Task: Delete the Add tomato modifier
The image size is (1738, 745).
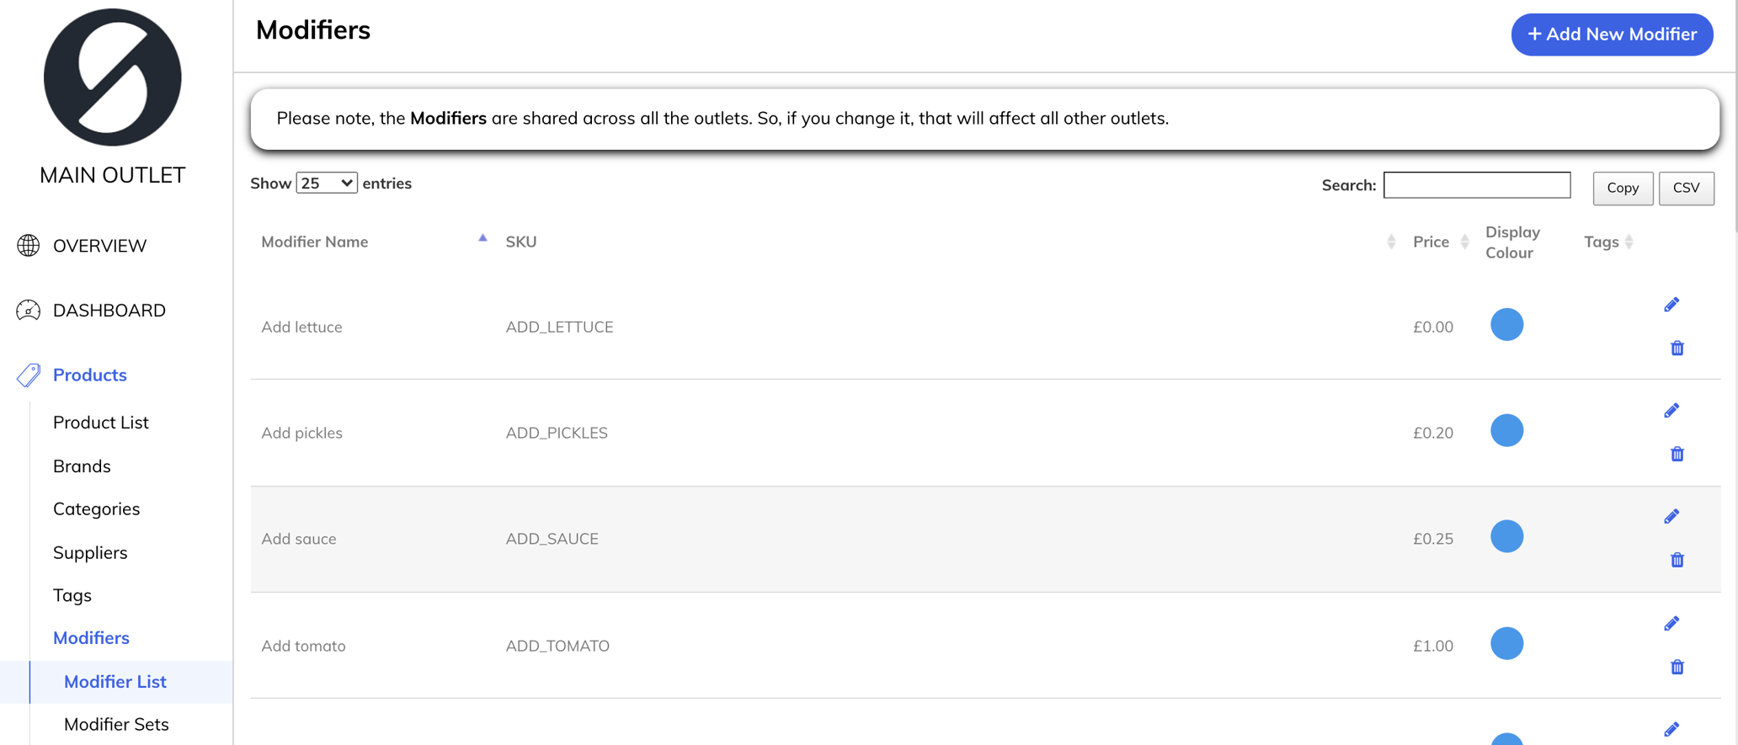Action: 1677,668
